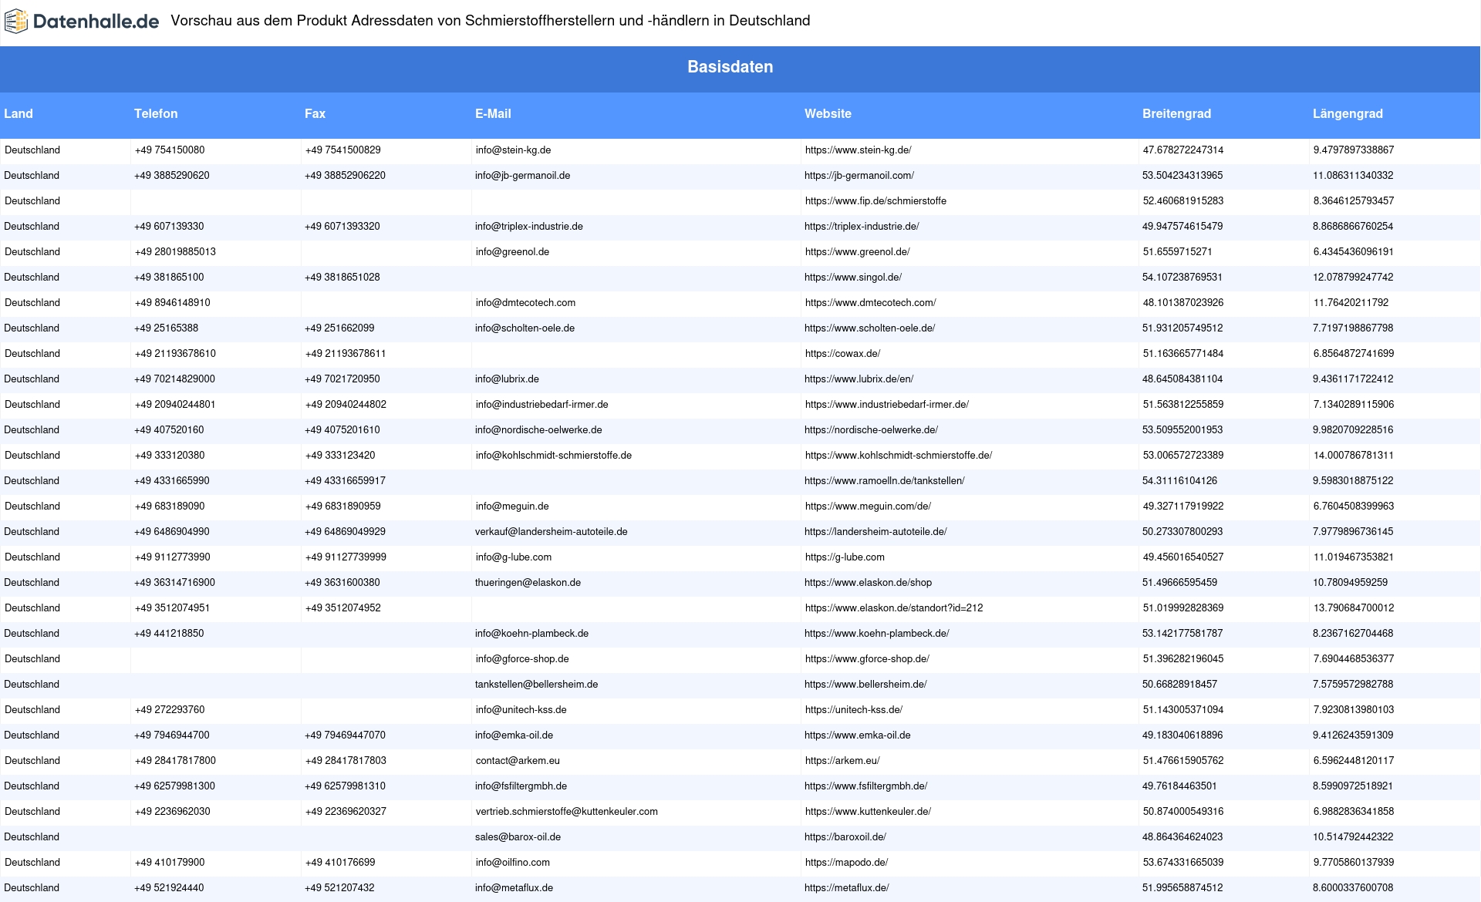Click the E-Mail column header
1481x902 pixels.
pos(493,114)
